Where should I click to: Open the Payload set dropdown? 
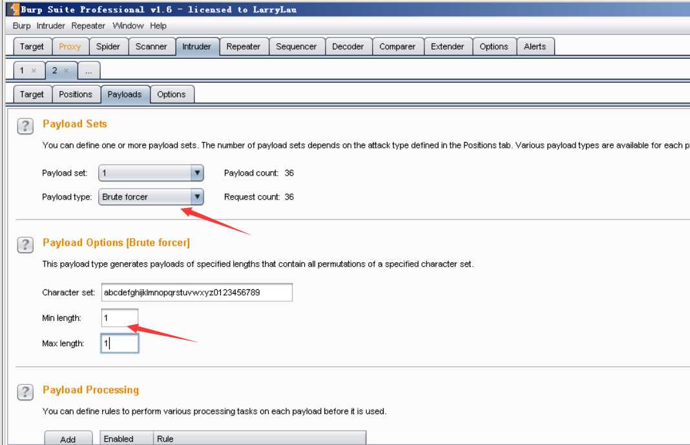[151, 173]
